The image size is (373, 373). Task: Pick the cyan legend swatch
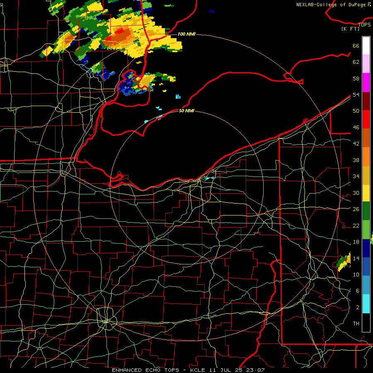click(x=366, y=304)
